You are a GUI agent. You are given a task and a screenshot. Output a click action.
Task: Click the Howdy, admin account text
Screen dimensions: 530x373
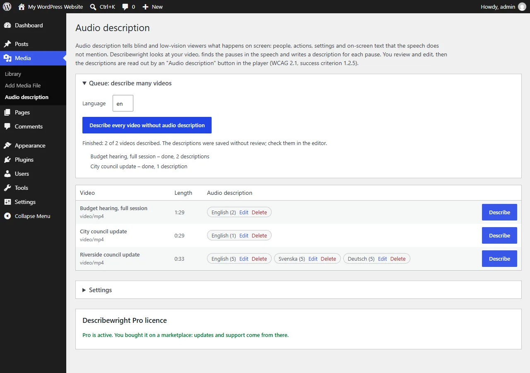click(498, 7)
